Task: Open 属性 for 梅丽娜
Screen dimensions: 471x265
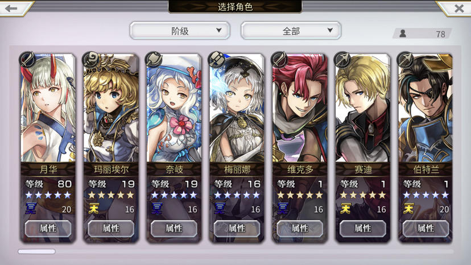Action: pos(237,229)
